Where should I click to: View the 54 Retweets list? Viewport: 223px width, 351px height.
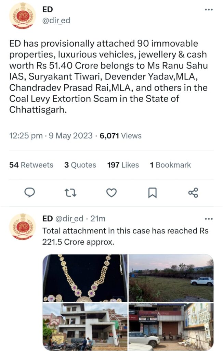pos(31,165)
